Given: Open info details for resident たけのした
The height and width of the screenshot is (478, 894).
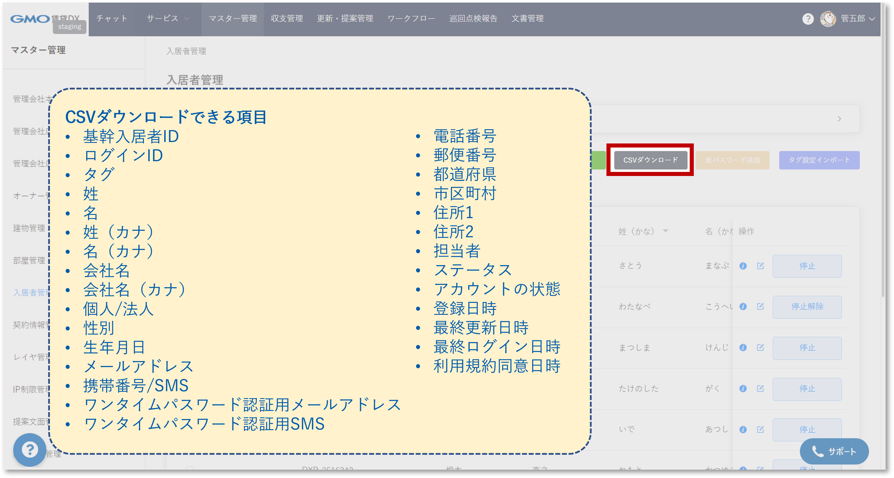Looking at the screenshot, I should (743, 389).
